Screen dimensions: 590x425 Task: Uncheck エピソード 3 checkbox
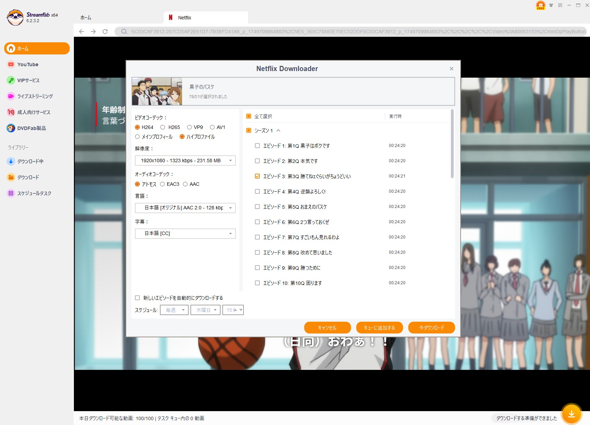pyautogui.click(x=257, y=176)
